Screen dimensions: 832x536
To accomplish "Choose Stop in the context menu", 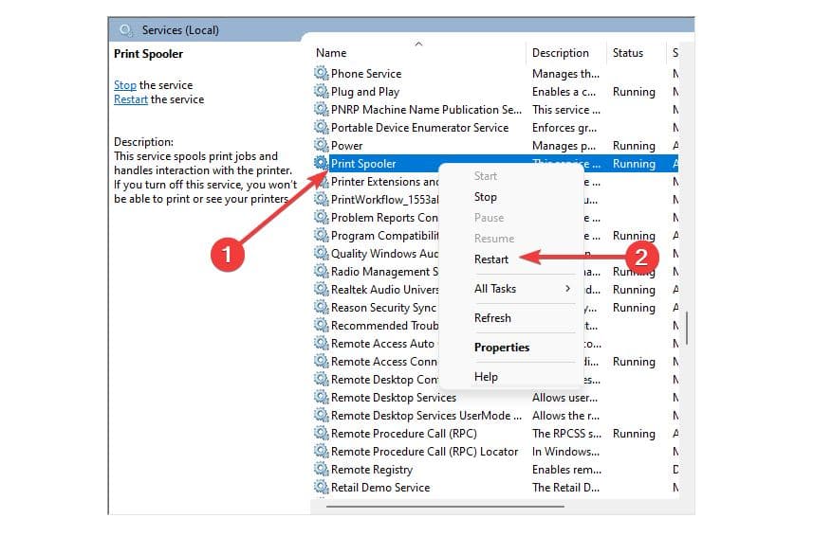I will coord(486,197).
